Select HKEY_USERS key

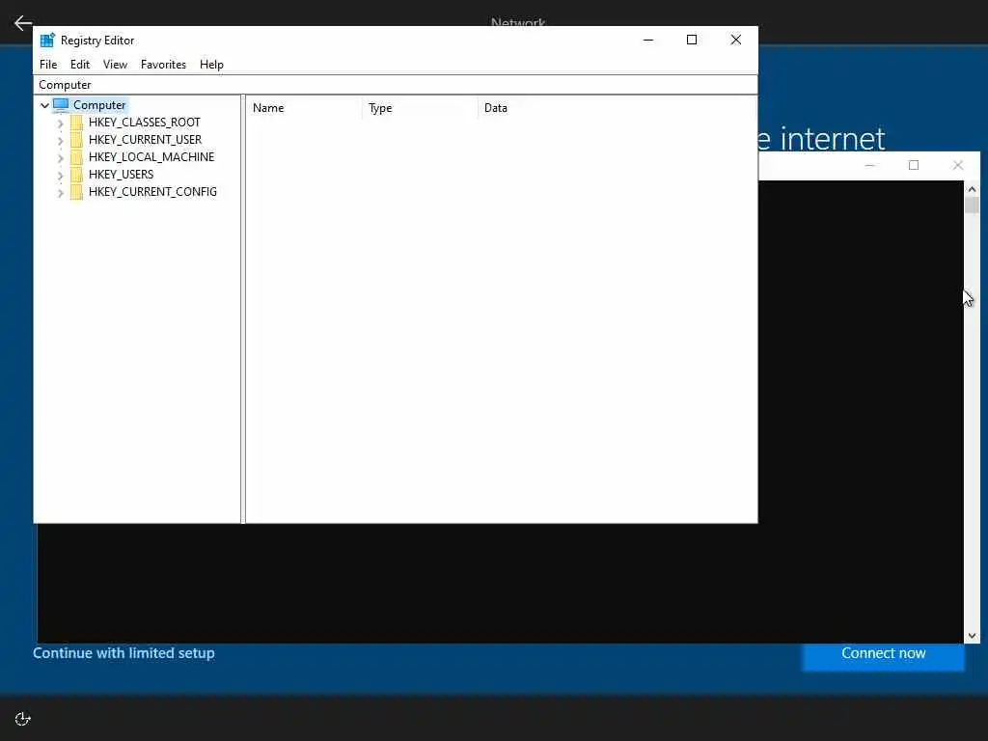(x=121, y=174)
